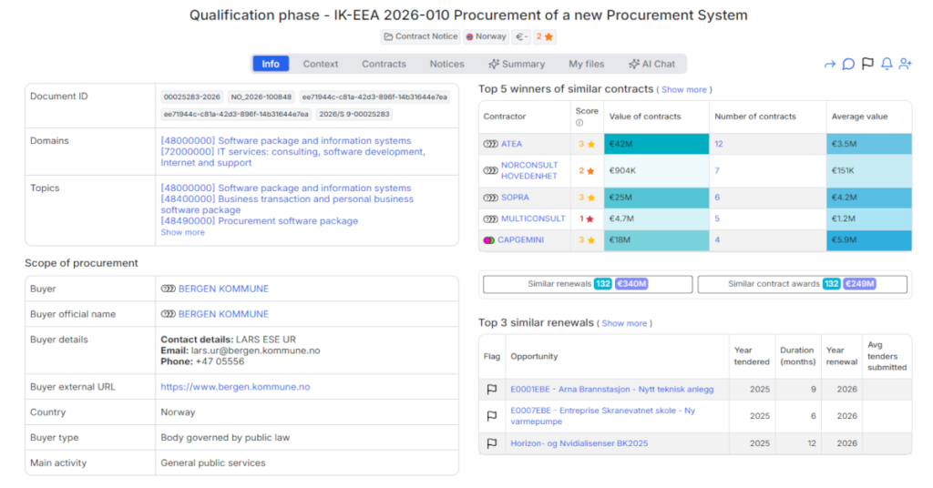933x488 pixels.
Task: Click the Topics 48000000 Software package link
Action: point(285,188)
